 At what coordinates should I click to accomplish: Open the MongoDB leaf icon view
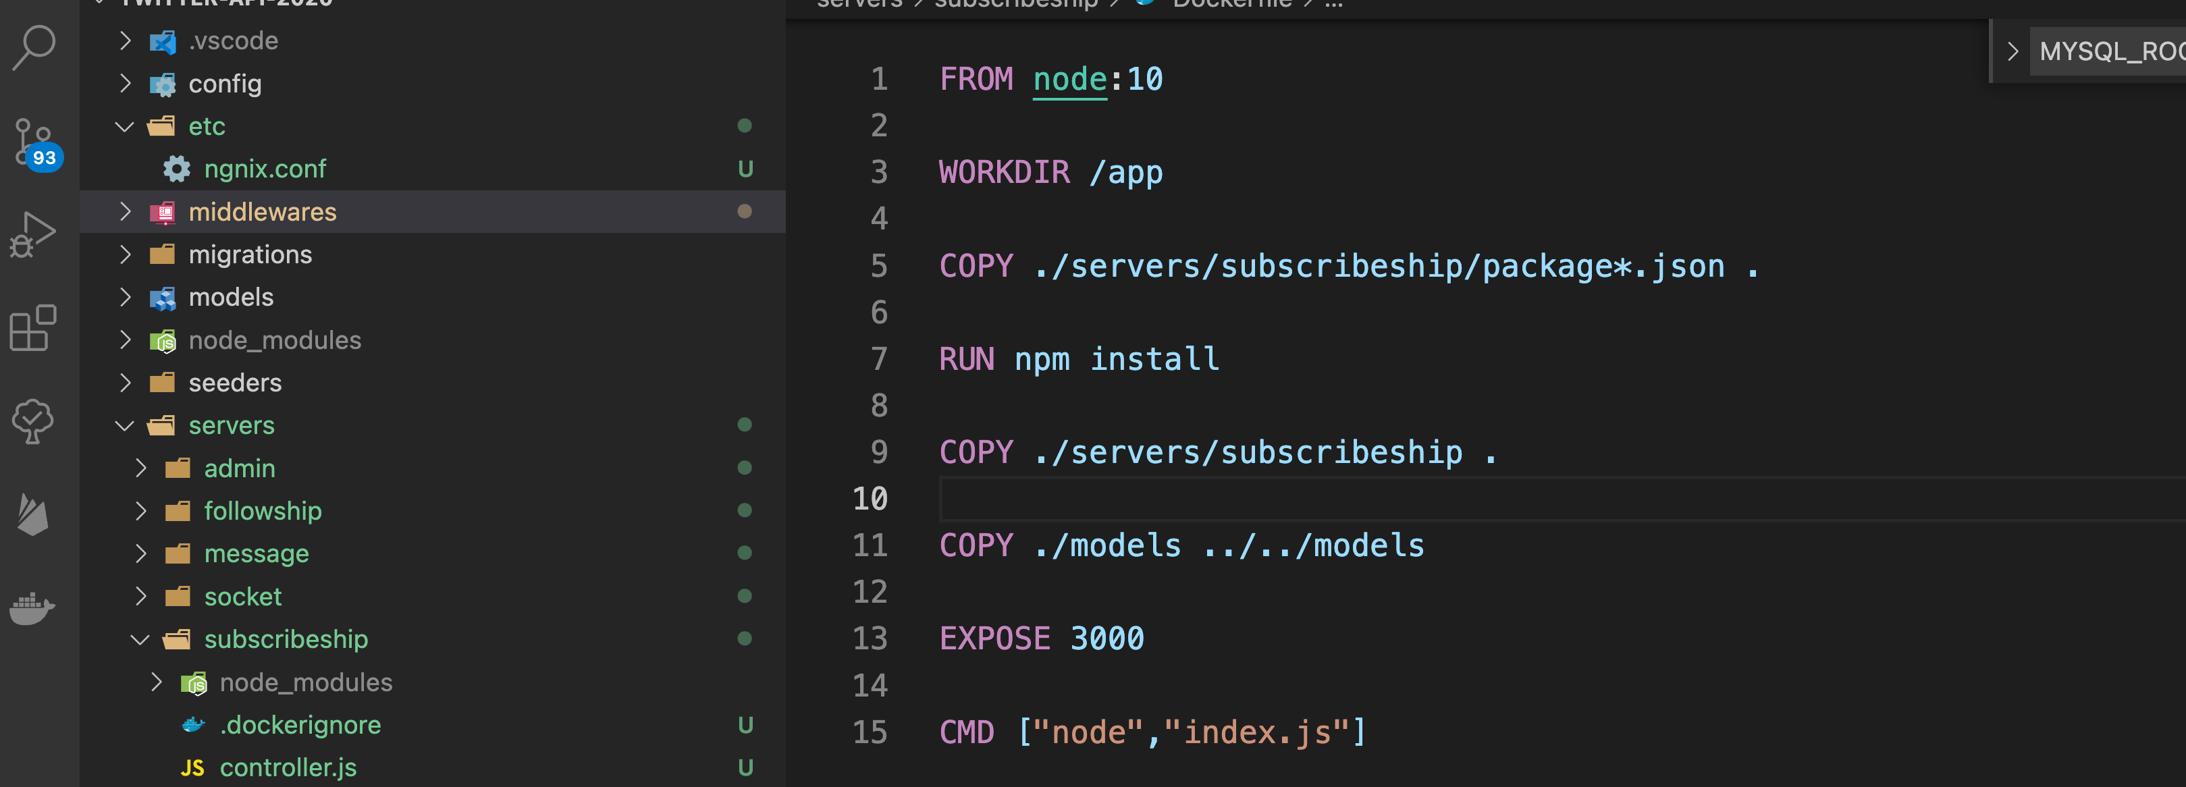(x=33, y=420)
